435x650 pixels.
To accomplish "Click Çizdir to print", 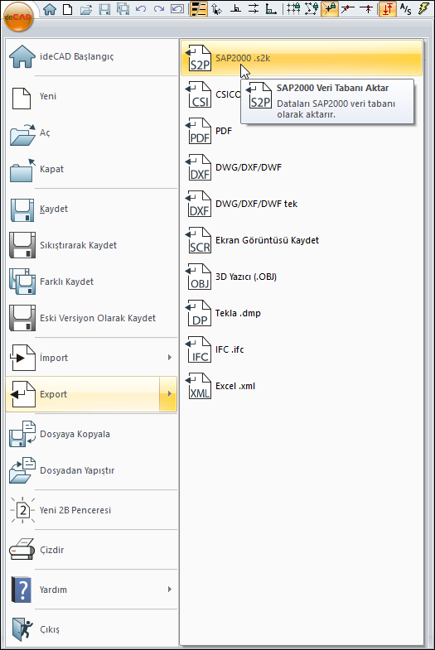I will (x=92, y=550).
